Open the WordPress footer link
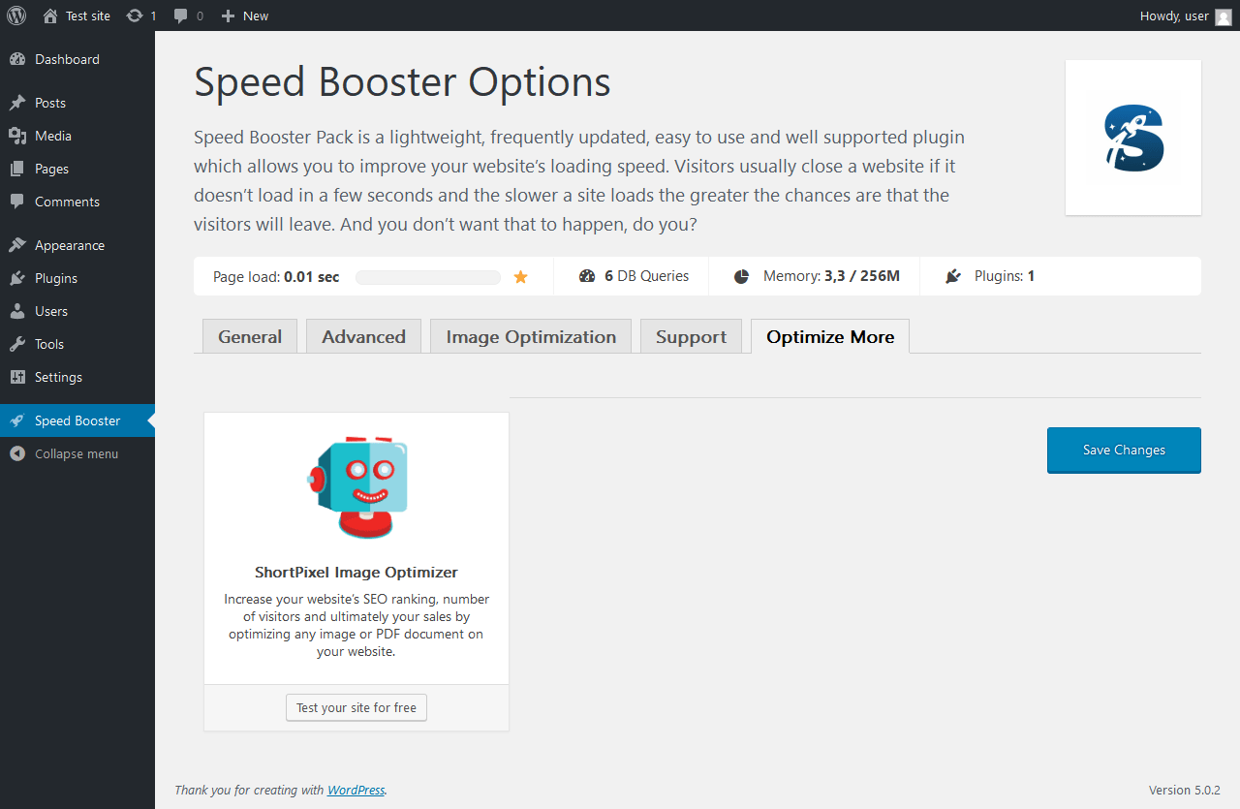This screenshot has width=1240, height=809. (x=356, y=790)
